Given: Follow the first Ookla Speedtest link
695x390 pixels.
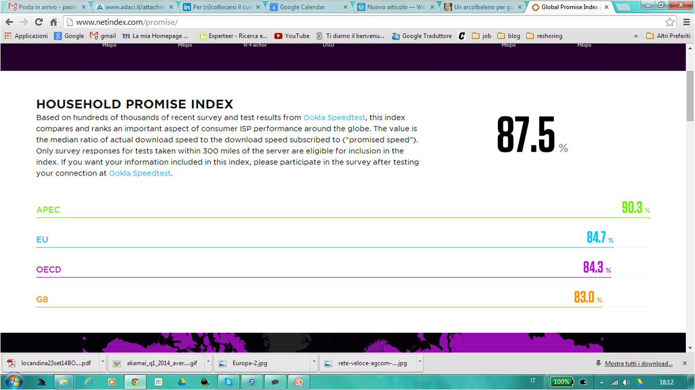Looking at the screenshot, I should point(334,117).
